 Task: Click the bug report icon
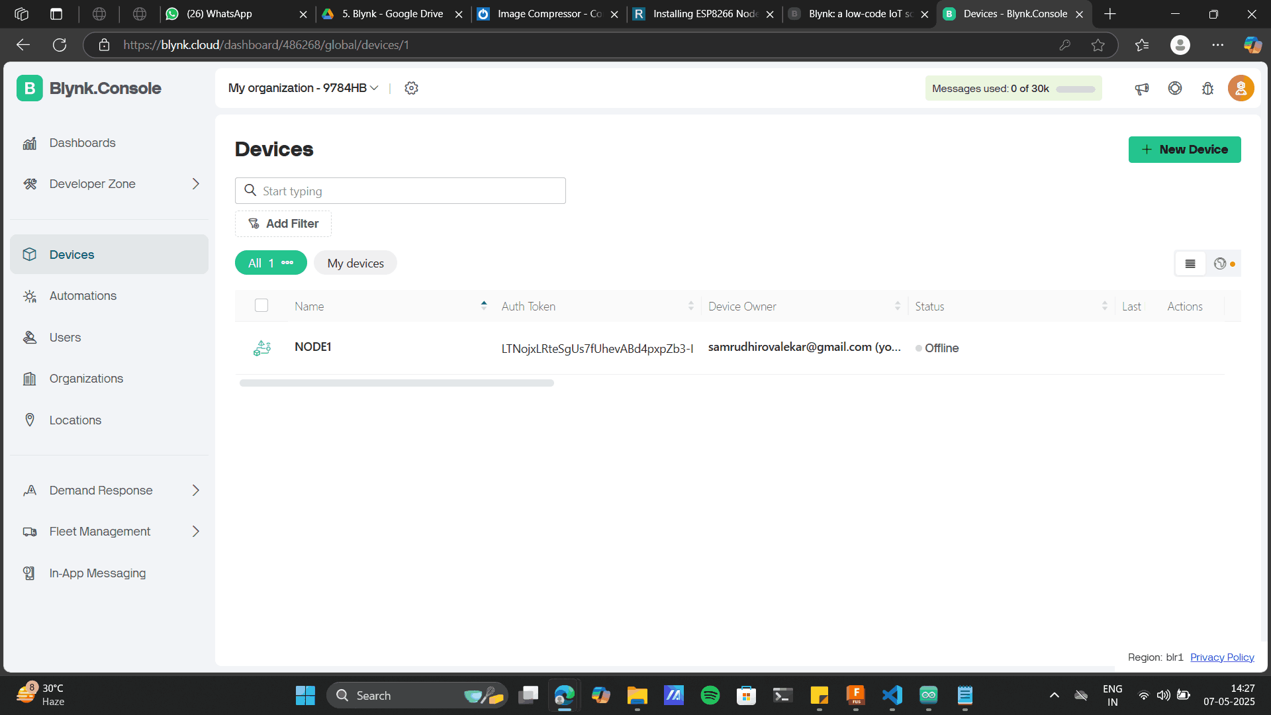coord(1208,88)
